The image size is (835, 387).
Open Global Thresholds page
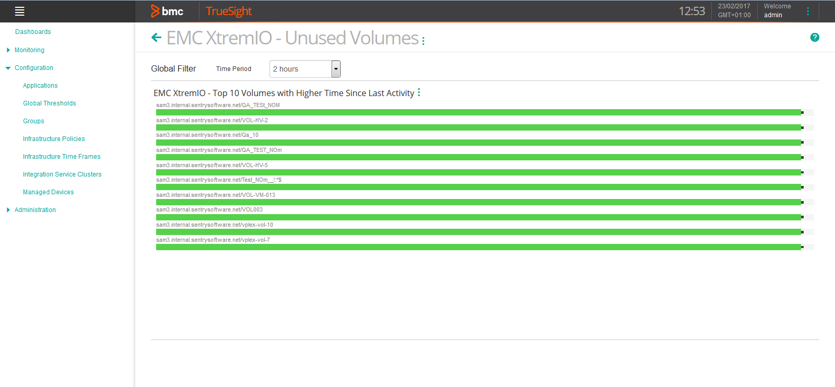50,103
